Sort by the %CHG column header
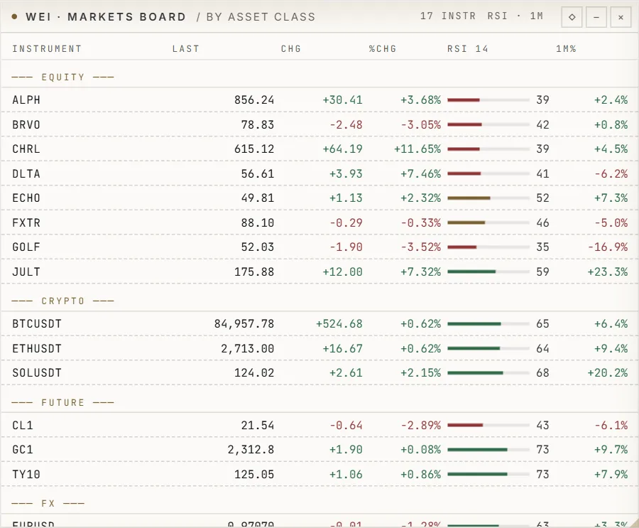639x528 pixels. [382, 49]
